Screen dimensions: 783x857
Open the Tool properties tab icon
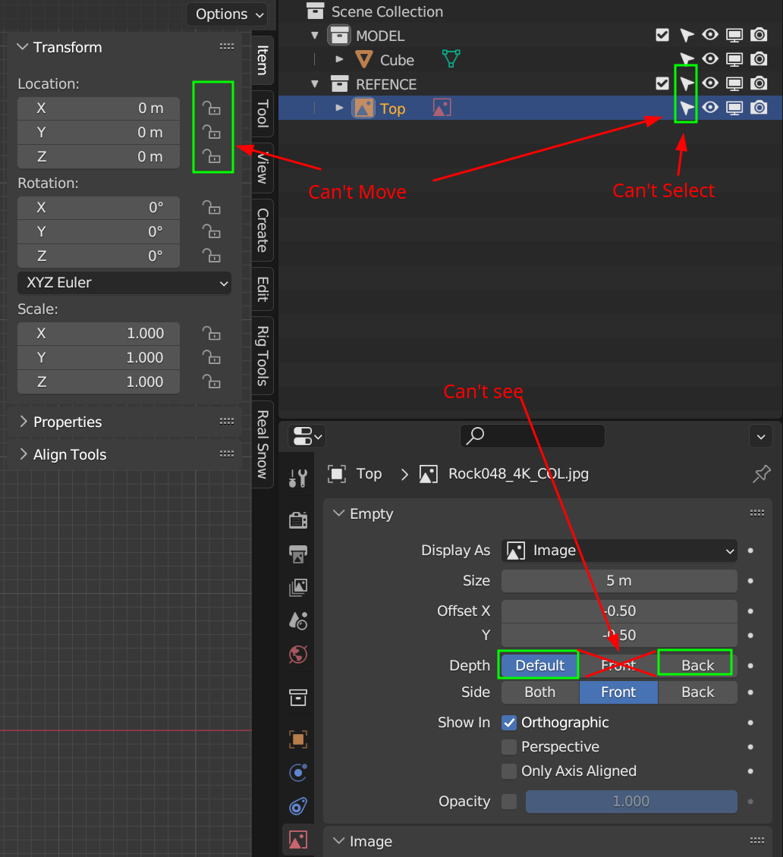tap(298, 478)
